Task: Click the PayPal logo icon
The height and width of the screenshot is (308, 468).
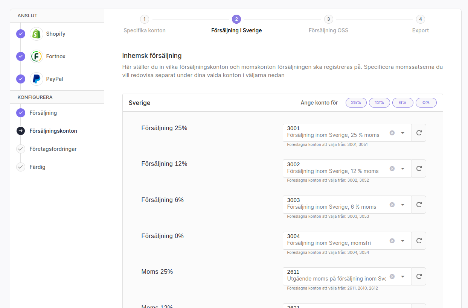Action: [37, 79]
